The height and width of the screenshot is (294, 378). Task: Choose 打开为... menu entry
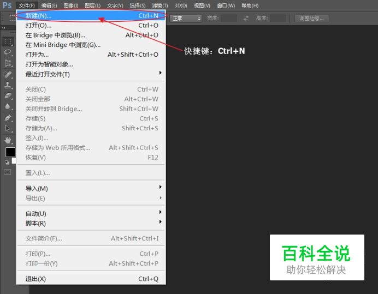coord(91,55)
